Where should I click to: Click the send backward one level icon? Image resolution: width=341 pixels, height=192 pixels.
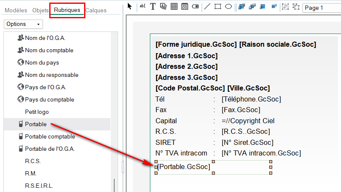[274, 6]
